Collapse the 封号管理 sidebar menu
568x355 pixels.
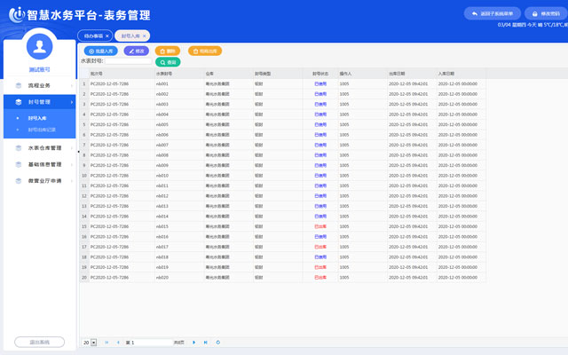coord(38,102)
